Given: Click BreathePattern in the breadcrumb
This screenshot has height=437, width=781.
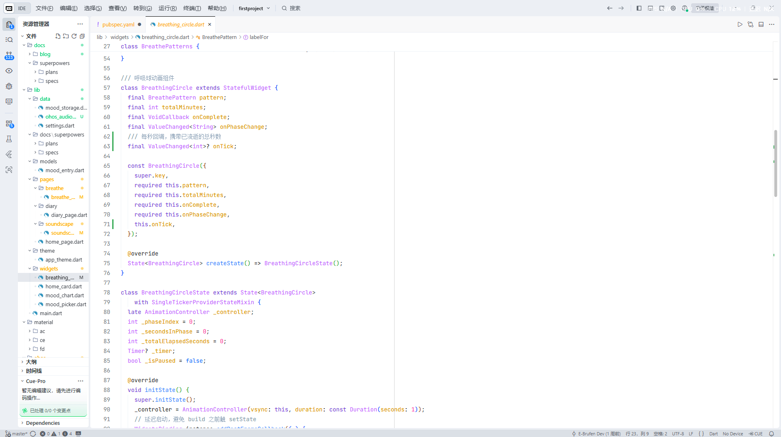Looking at the screenshot, I should (x=219, y=37).
